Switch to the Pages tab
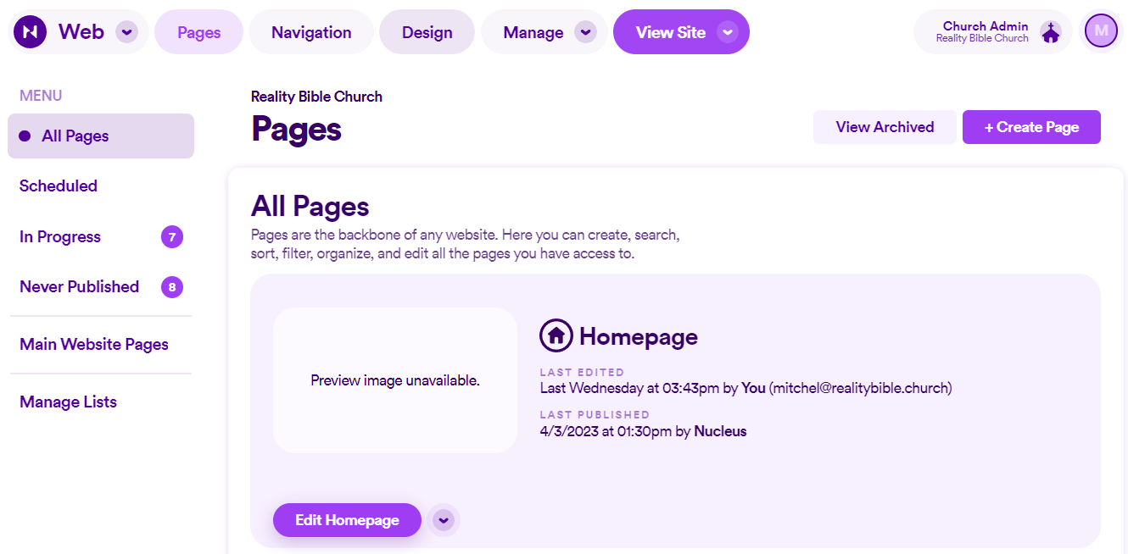This screenshot has width=1128, height=554. tap(199, 32)
